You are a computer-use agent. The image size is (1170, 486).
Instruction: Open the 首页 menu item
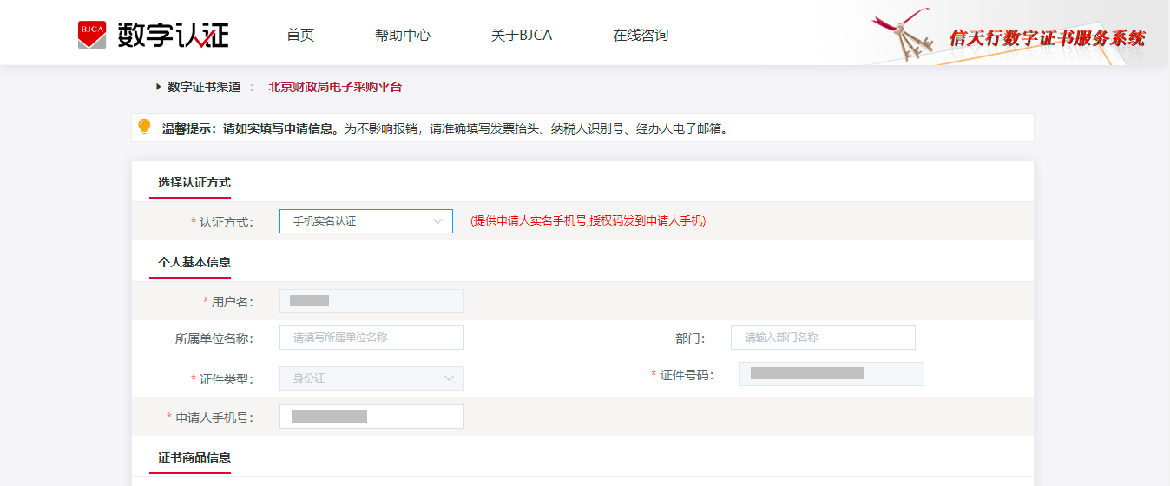point(300,36)
